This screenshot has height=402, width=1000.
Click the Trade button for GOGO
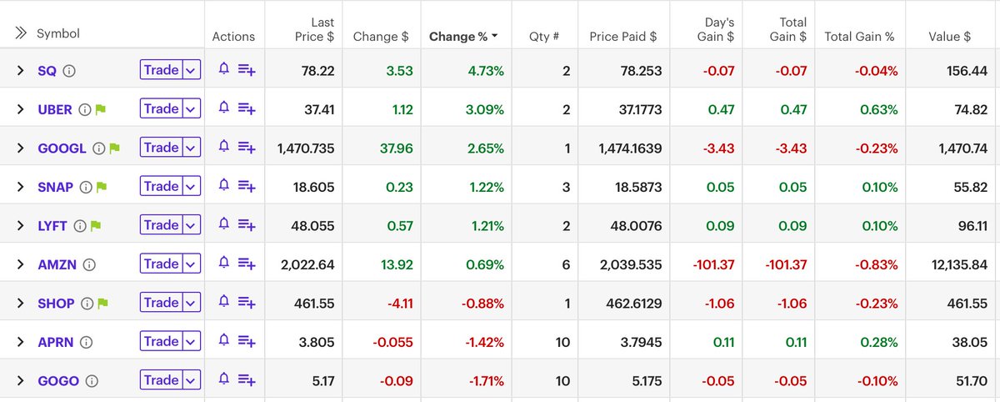click(161, 380)
